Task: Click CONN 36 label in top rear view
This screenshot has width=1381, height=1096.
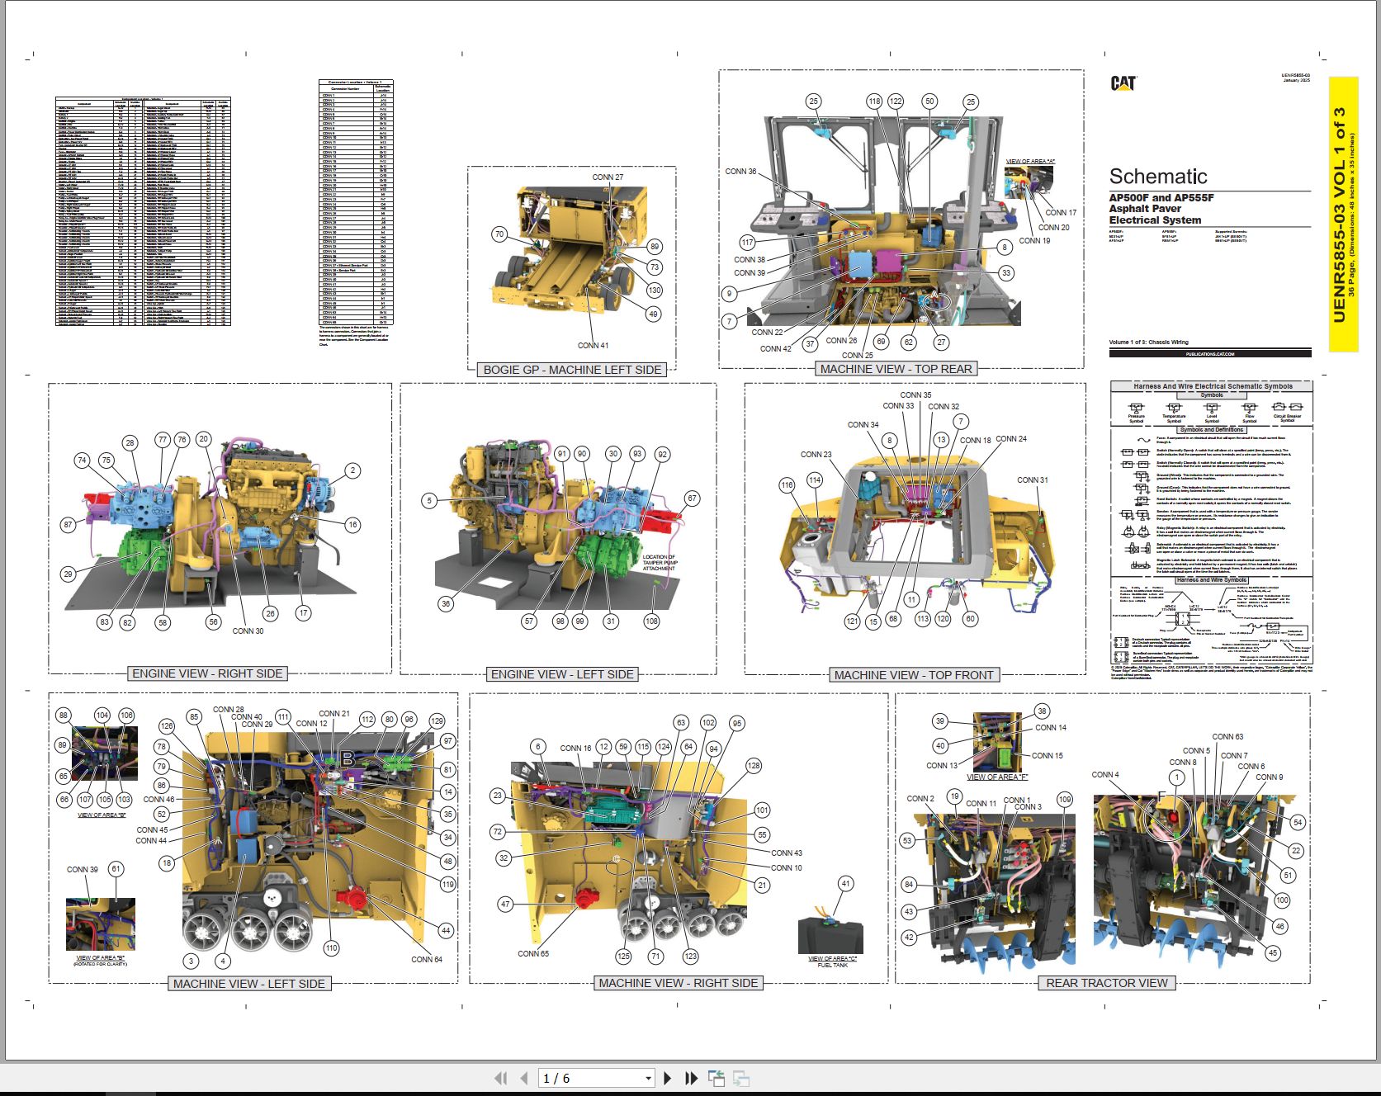Action: pyautogui.click(x=740, y=172)
